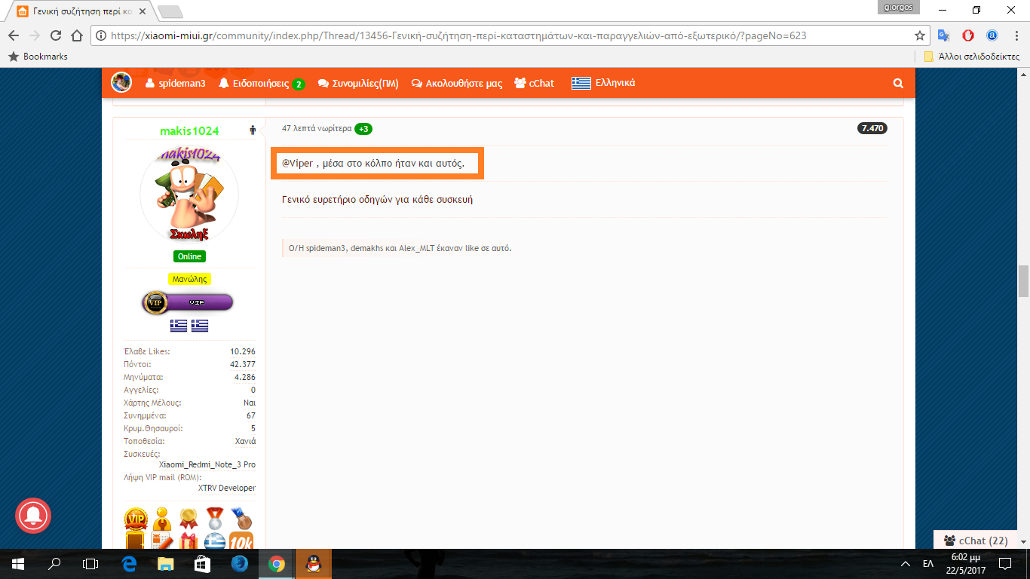1030x579 pixels.
Task: Click the 10k orange badge
Action: [241, 541]
